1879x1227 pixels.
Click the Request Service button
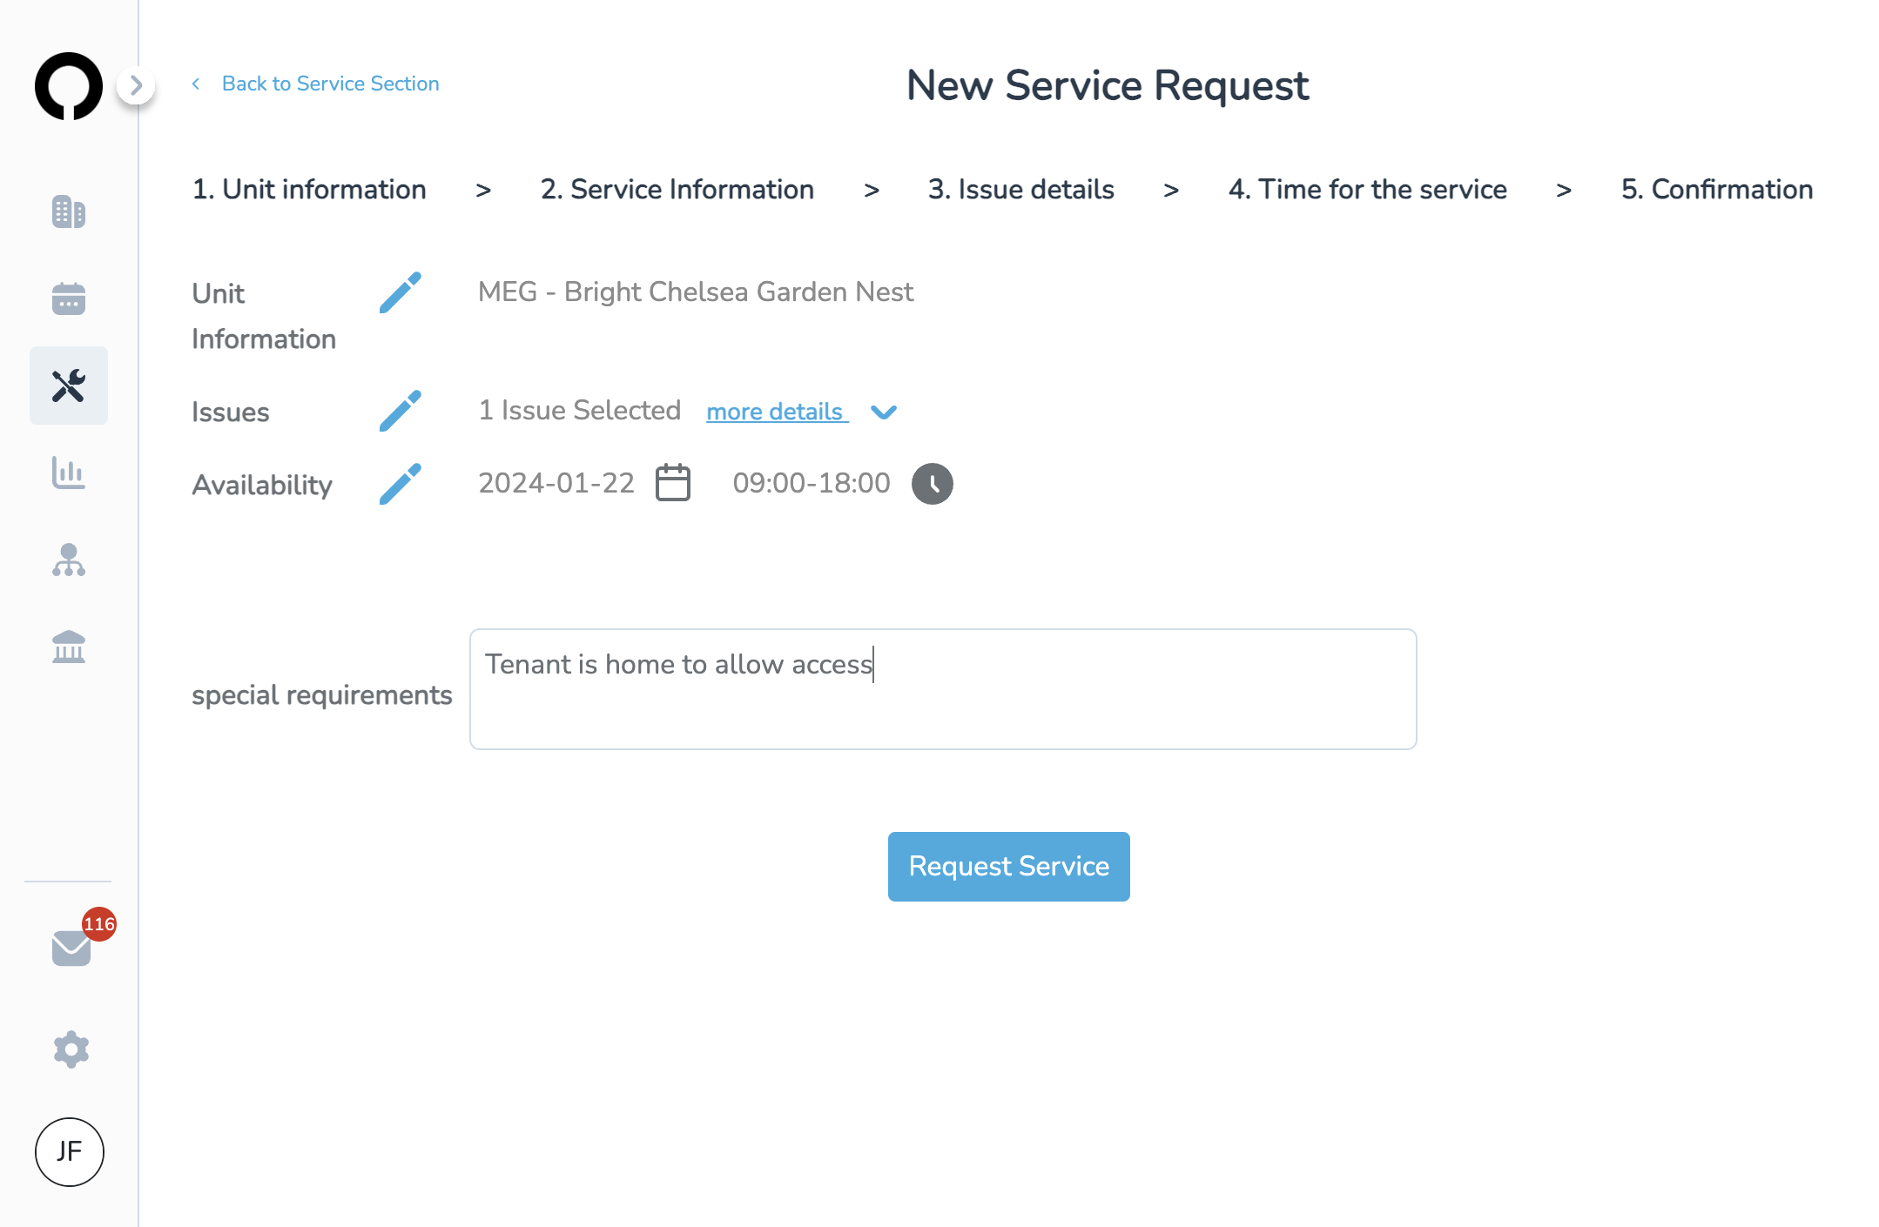pyautogui.click(x=1008, y=867)
